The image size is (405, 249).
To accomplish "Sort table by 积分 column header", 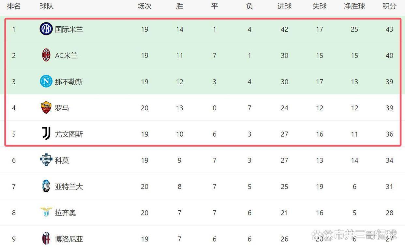I will pos(389,6).
